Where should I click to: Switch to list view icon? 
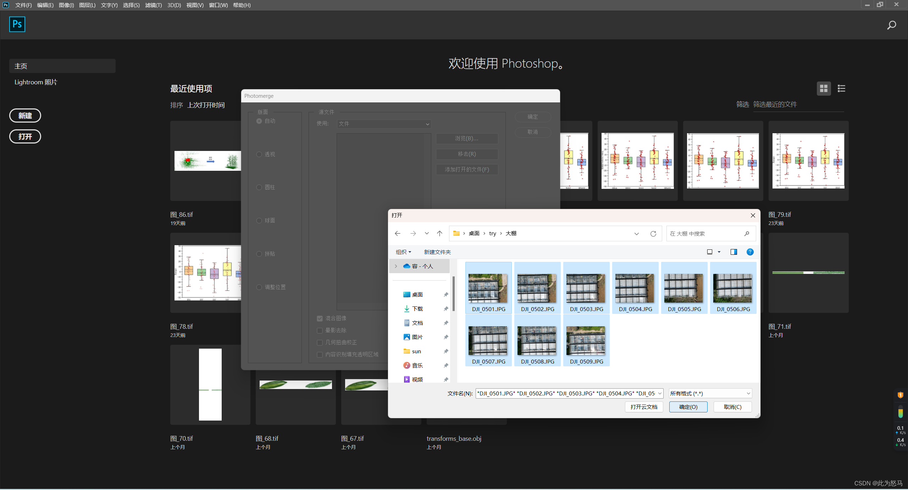pyautogui.click(x=841, y=89)
